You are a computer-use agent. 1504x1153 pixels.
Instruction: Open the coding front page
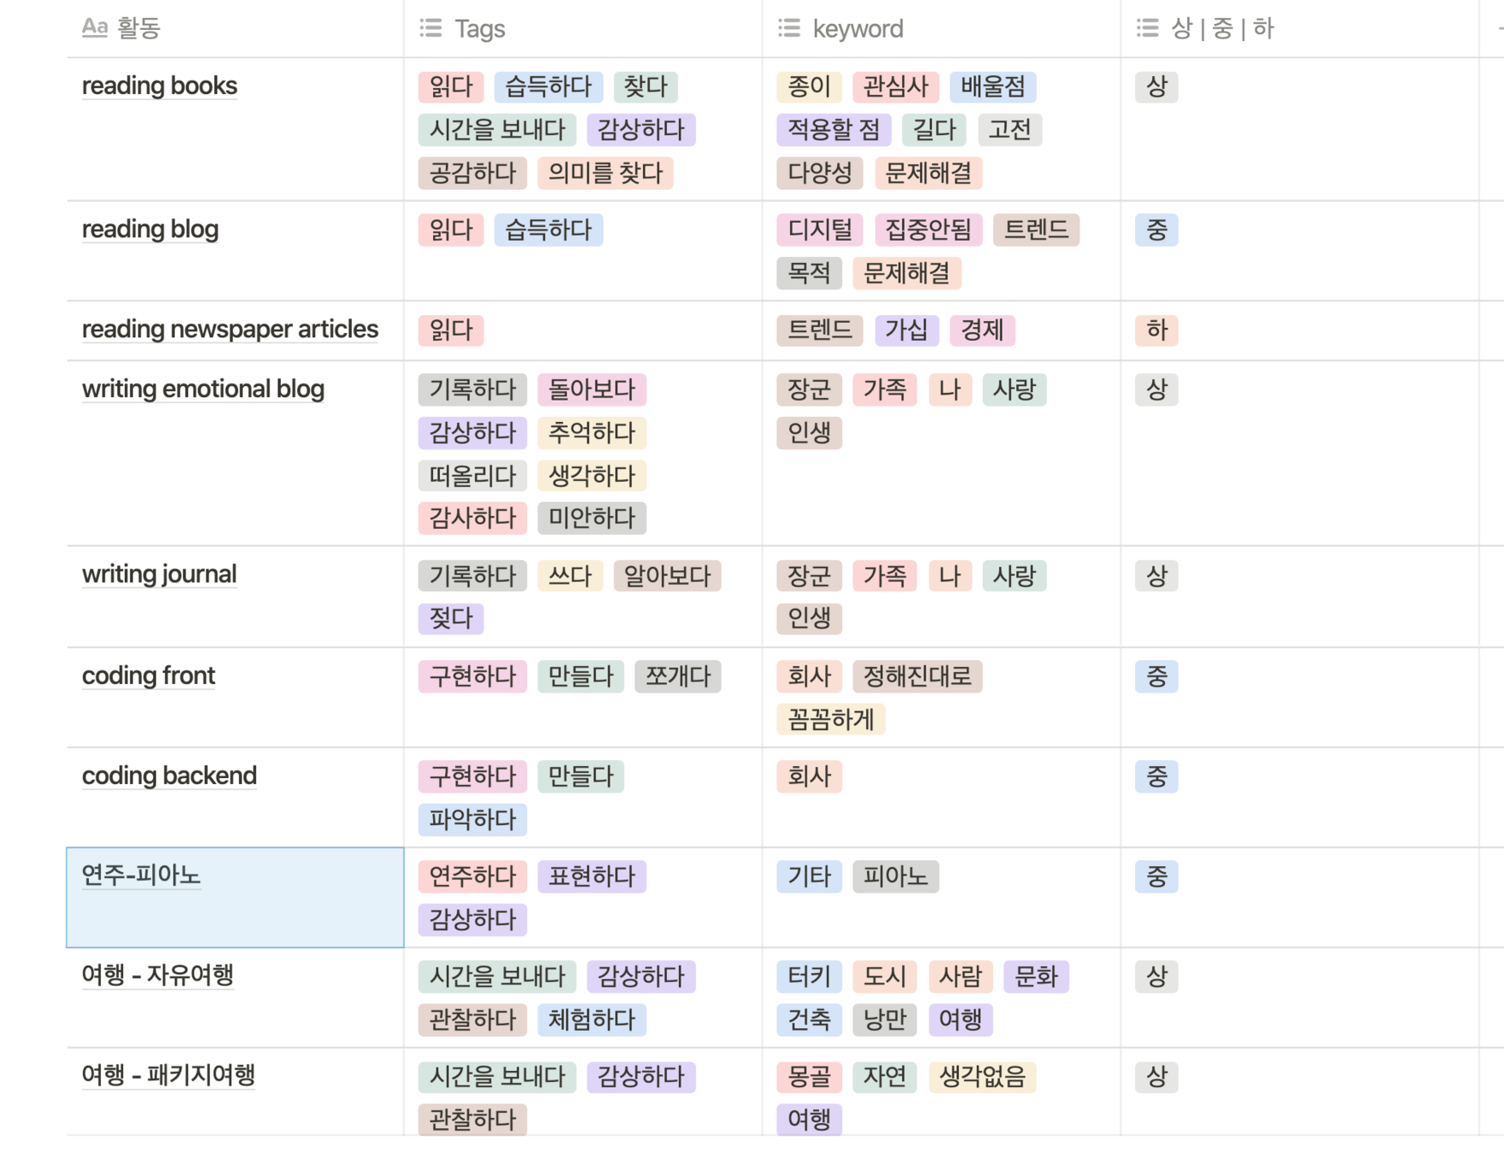pos(149,676)
